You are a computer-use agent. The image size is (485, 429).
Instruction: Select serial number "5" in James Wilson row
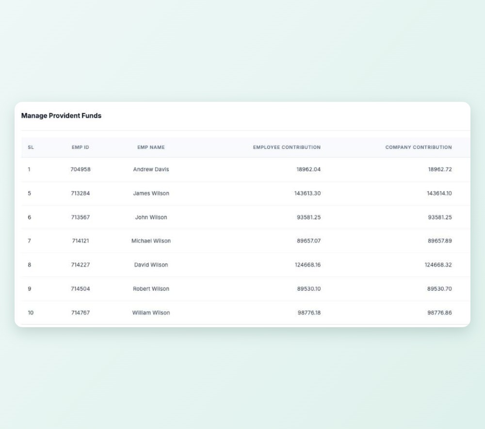pyautogui.click(x=30, y=193)
